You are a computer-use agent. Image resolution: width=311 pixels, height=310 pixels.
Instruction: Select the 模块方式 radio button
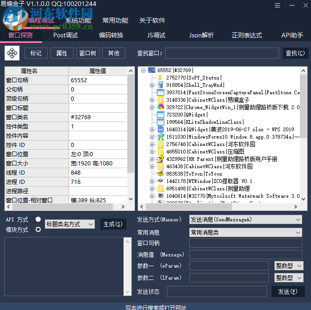coord(38,230)
